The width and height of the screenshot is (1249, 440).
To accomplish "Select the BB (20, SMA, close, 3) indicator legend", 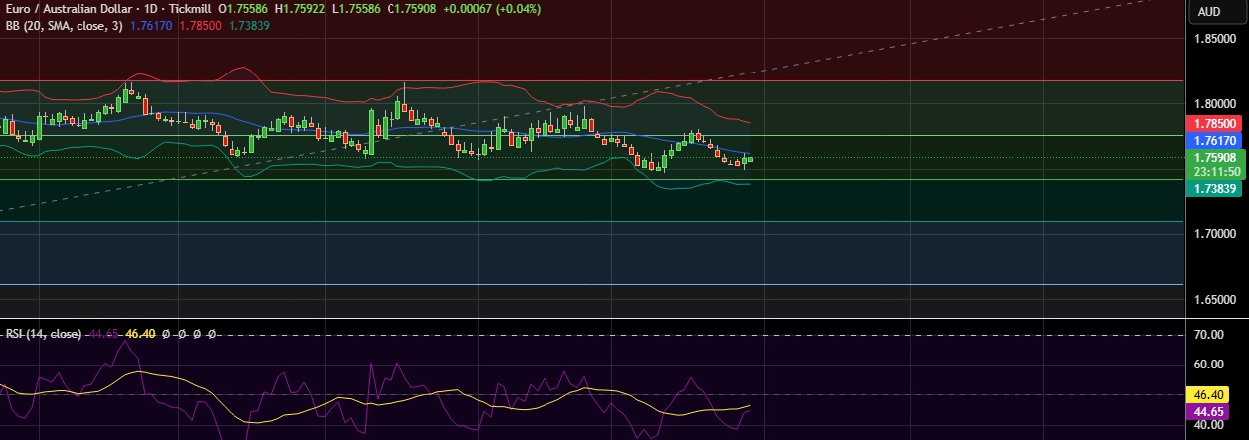I will (x=62, y=25).
